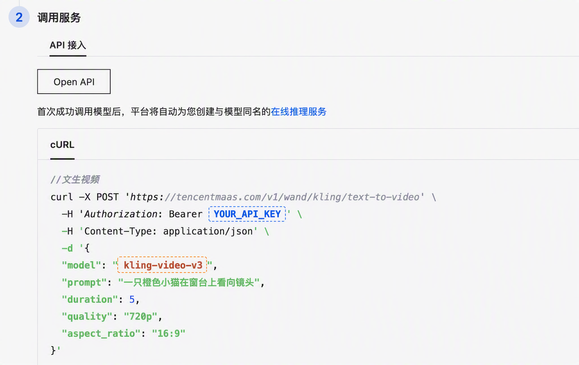579x365 pixels.
Task: Open the 在线推理服务 link
Action: click(x=299, y=112)
